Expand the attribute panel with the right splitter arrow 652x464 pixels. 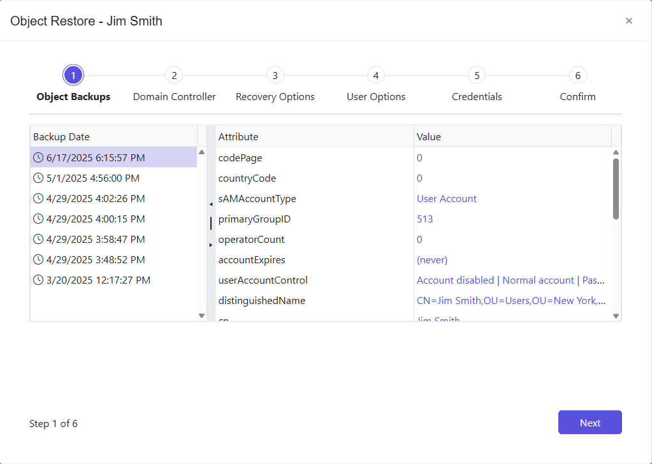(x=210, y=244)
